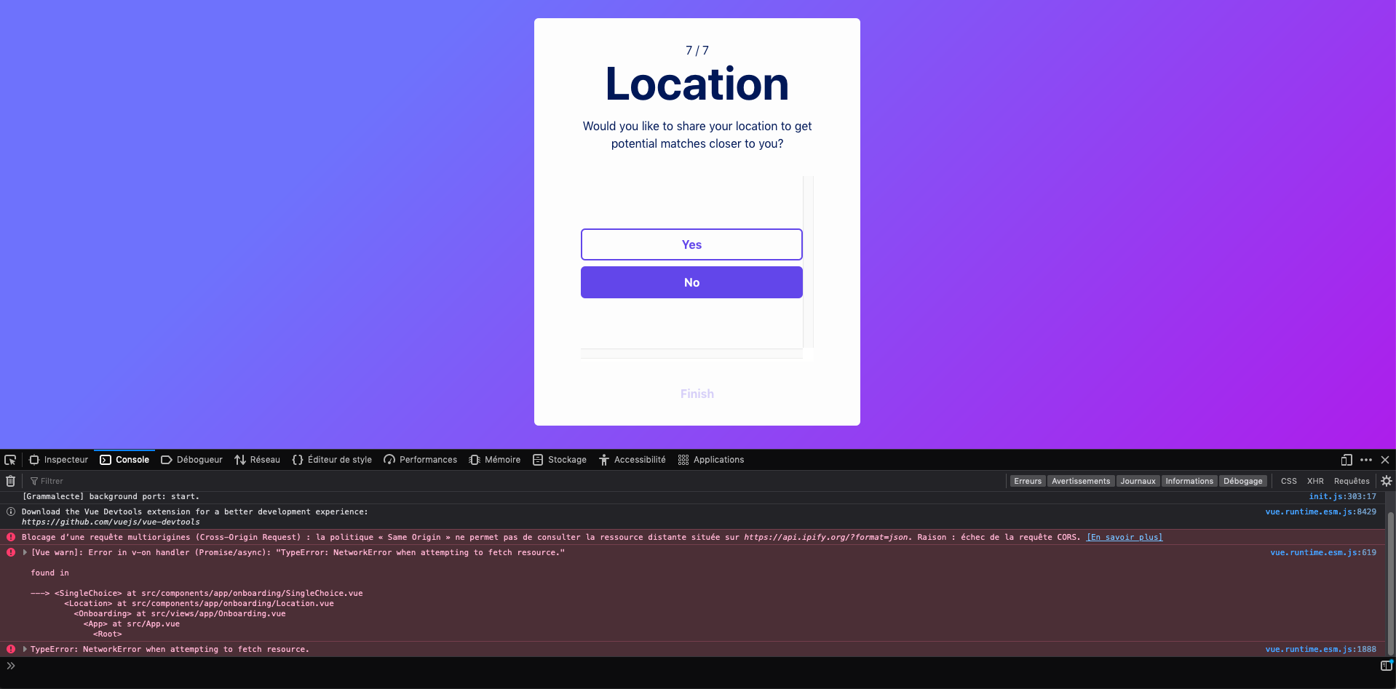Toggle responsive design mode icon
1396x689 pixels.
[x=1347, y=460]
